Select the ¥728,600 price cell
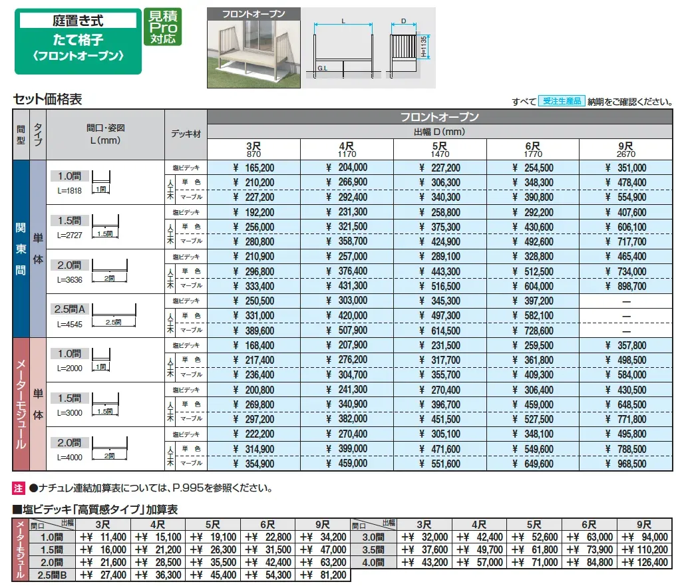The width and height of the screenshot is (676, 586). tap(533, 331)
